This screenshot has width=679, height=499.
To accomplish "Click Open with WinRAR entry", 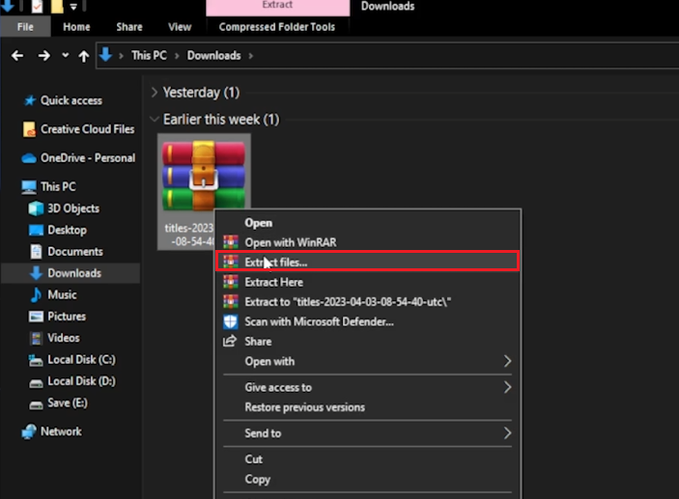I will pos(290,242).
